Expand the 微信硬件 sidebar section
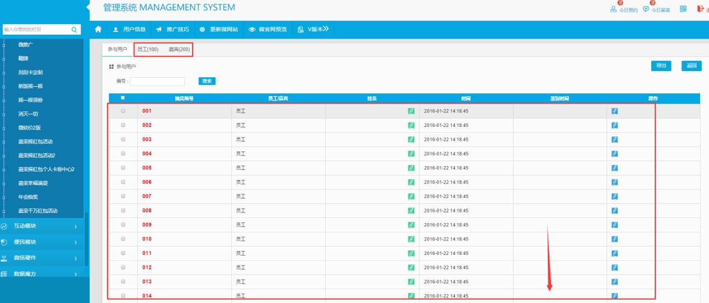Viewport: 709px width, 303px height. pos(42,258)
